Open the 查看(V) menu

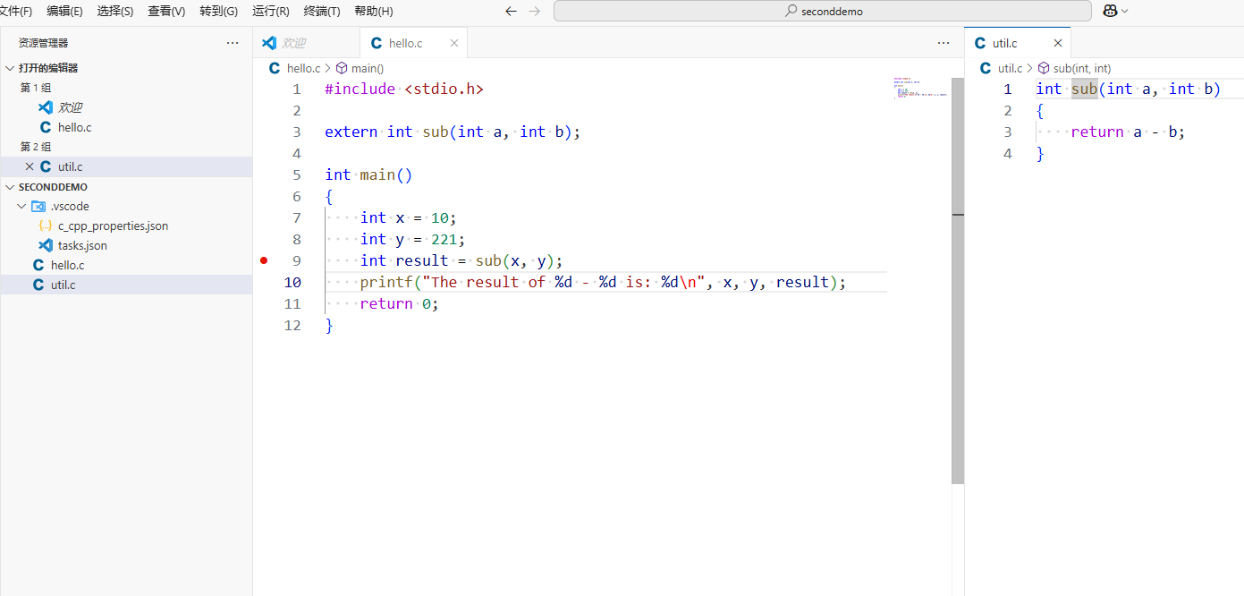click(166, 12)
